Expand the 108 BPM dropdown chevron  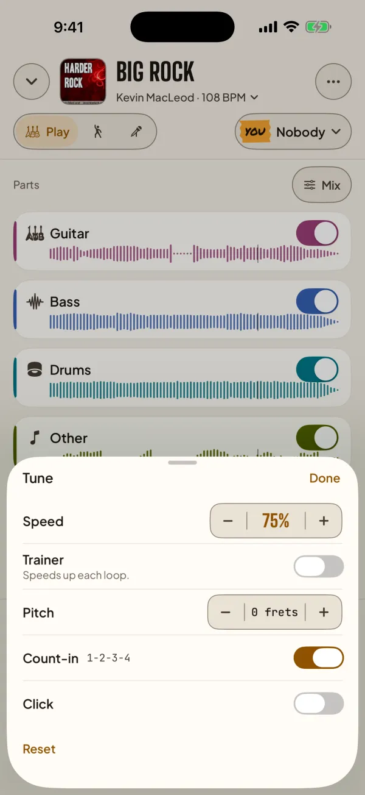tap(254, 98)
